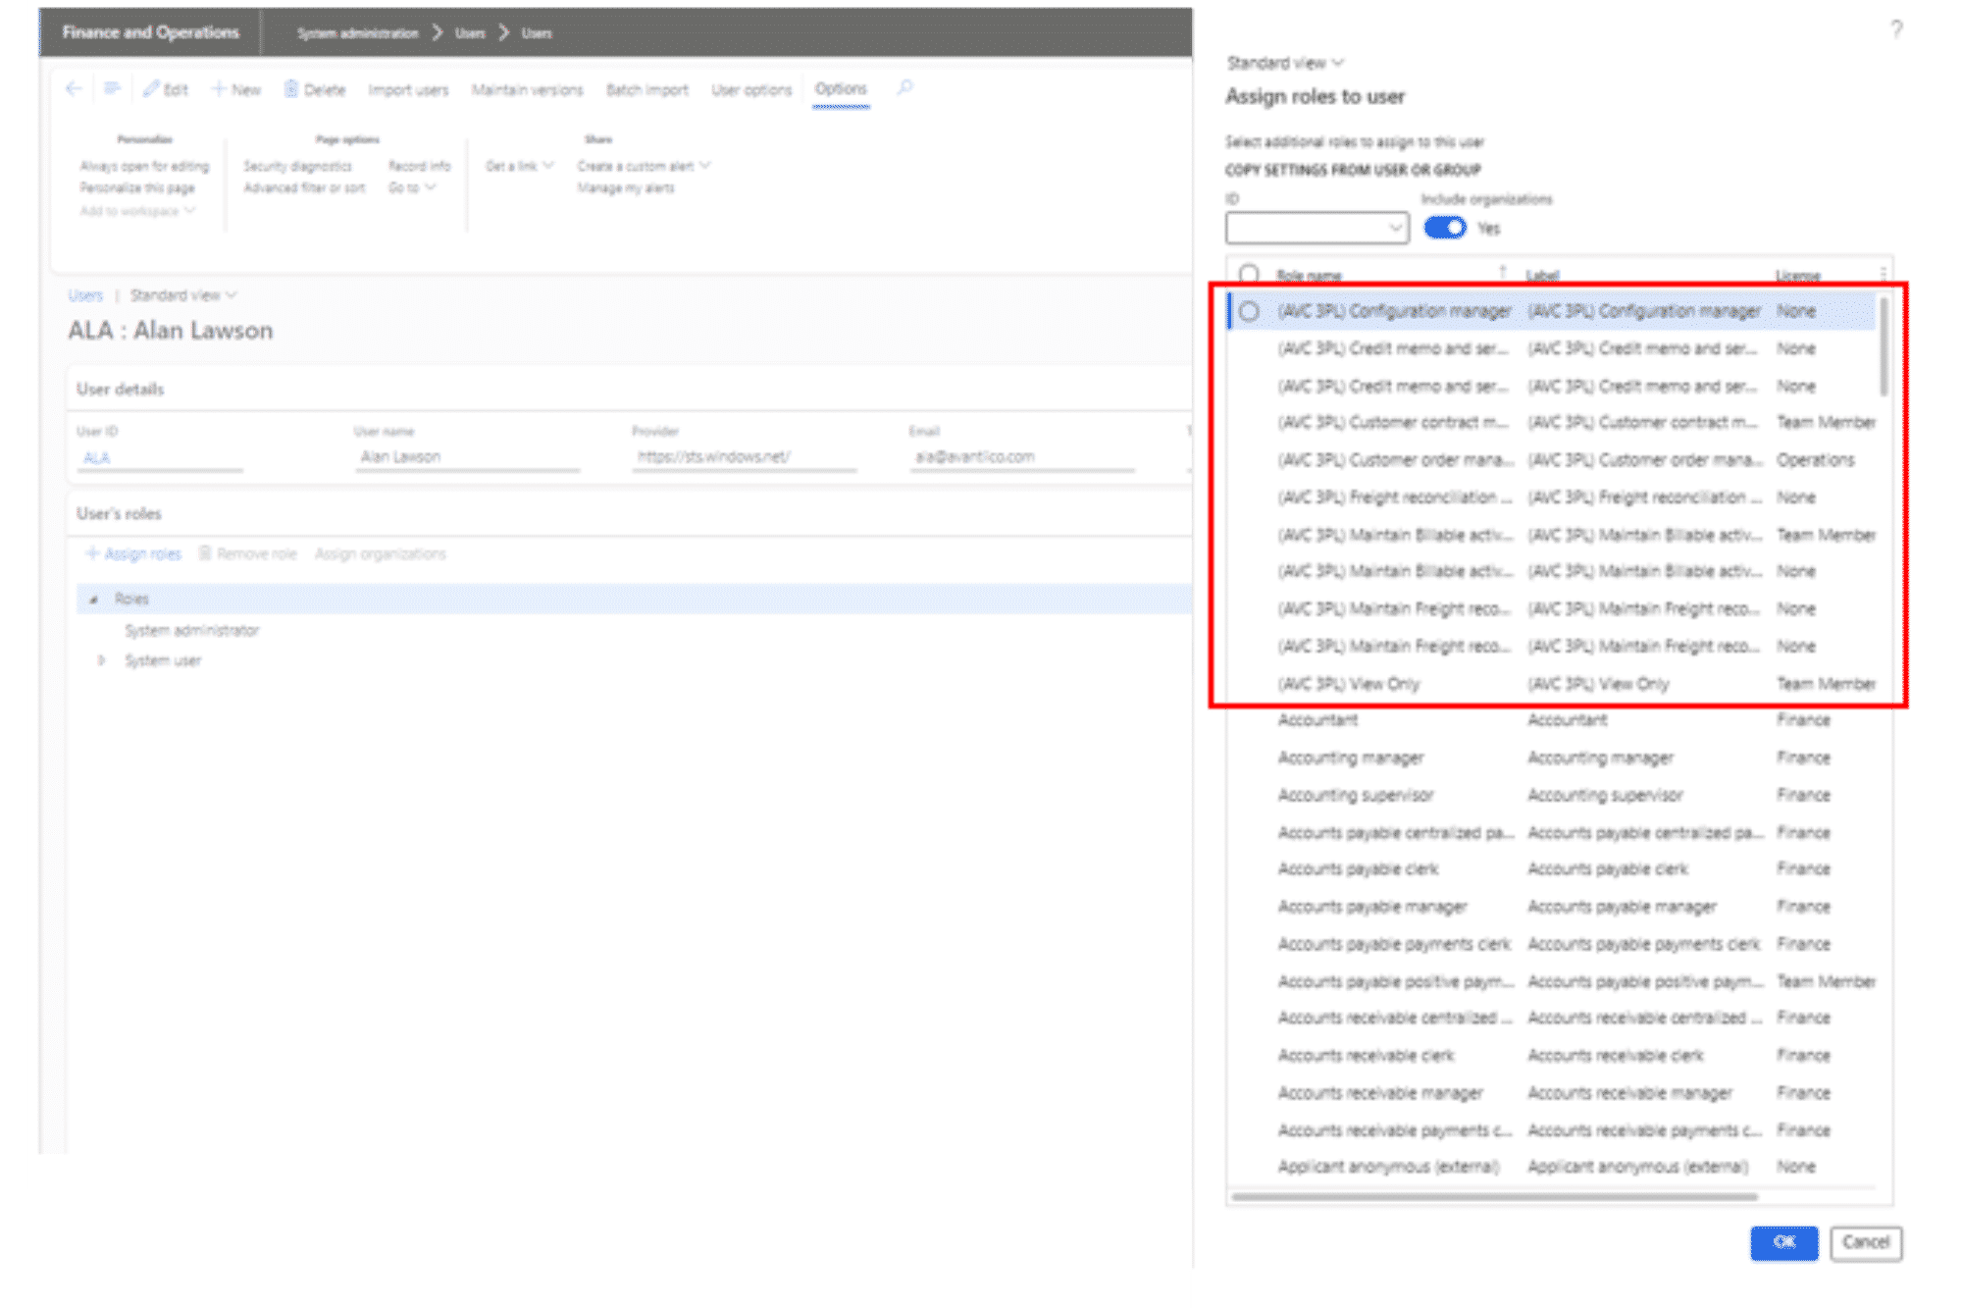Create a new user with New

pos(236,89)
